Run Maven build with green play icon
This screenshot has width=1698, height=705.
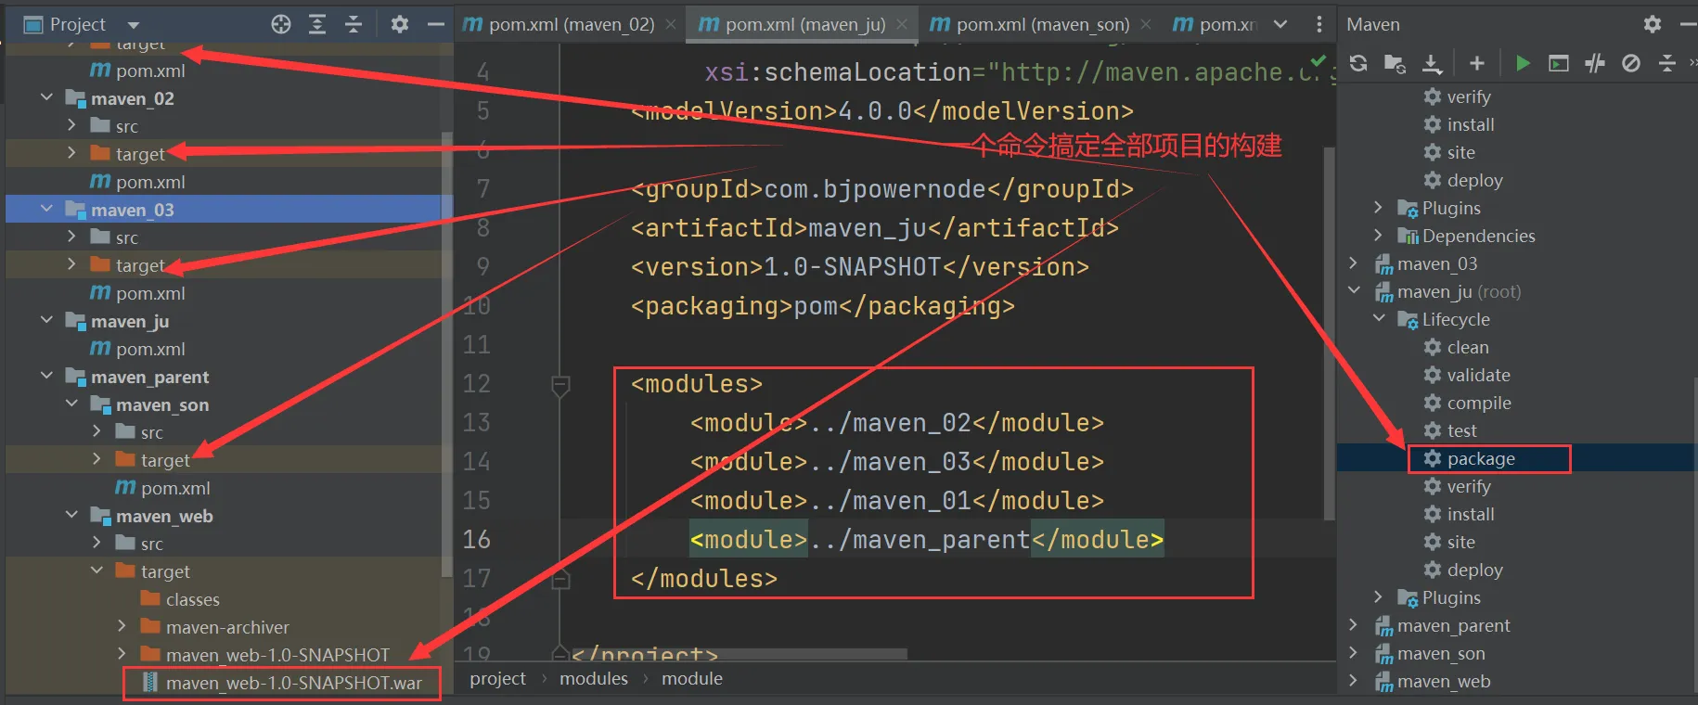coord(1523,63)
